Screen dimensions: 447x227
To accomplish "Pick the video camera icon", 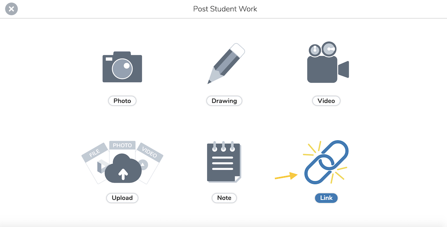I will pos(328,62).
